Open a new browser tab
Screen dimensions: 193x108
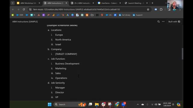click(x=152, y=3)
